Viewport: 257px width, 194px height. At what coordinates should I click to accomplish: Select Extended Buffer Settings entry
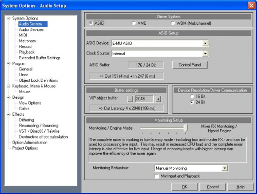(40, 58)
